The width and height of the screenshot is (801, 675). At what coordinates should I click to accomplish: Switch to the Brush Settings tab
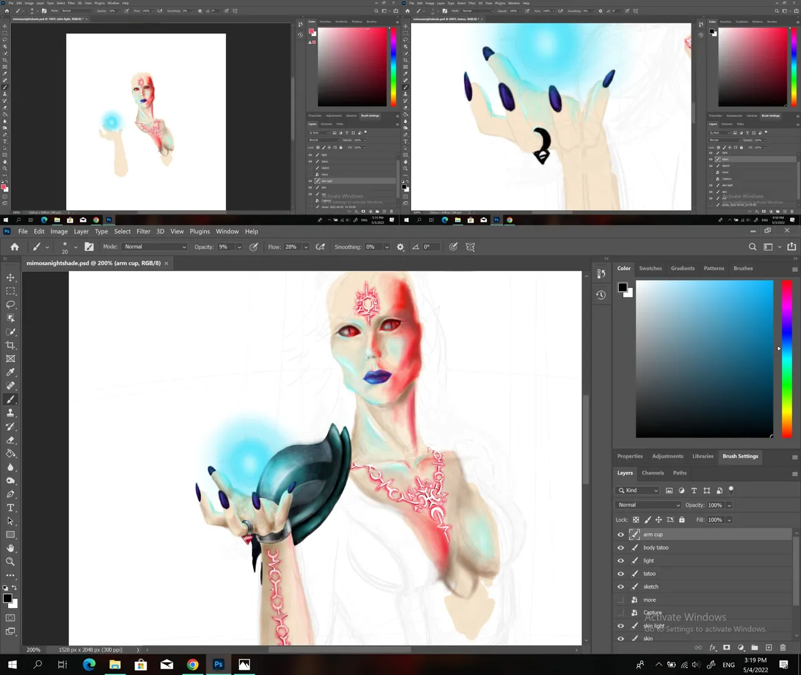740,456
